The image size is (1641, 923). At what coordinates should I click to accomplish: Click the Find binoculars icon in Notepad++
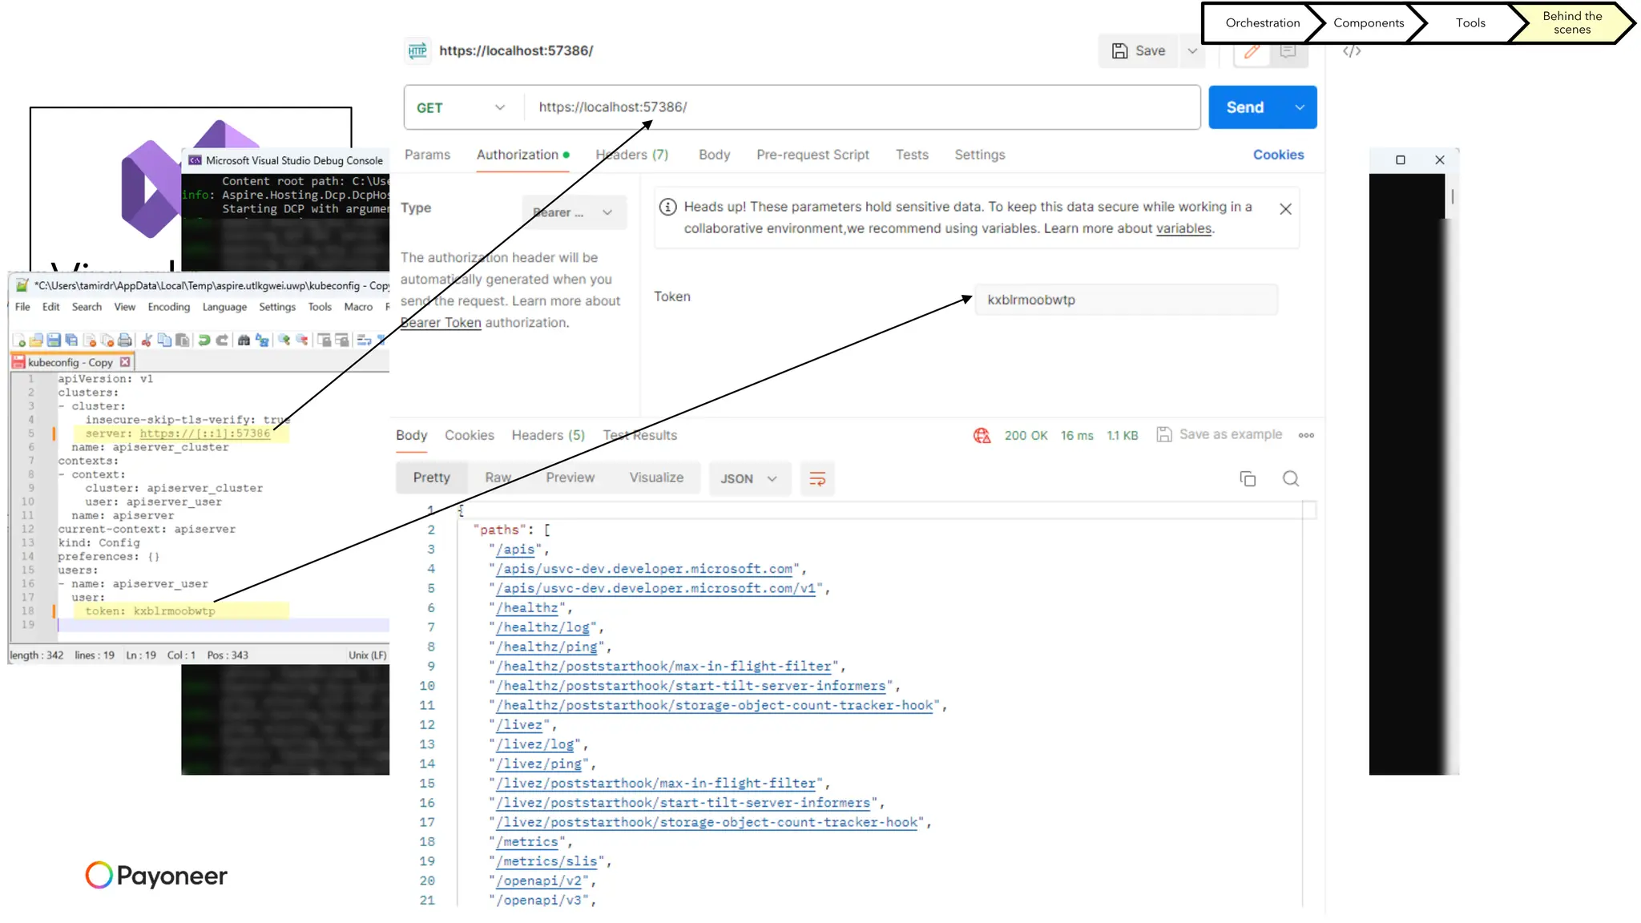[x=244, y=341]
